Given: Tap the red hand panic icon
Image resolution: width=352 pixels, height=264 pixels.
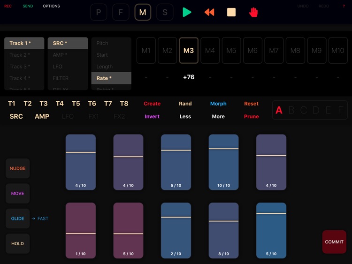Looking at the screenshot, I should click(x=253, y=12).
